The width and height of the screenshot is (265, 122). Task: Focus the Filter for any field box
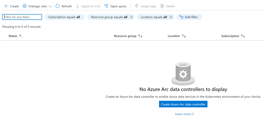(x=22, y=17)
